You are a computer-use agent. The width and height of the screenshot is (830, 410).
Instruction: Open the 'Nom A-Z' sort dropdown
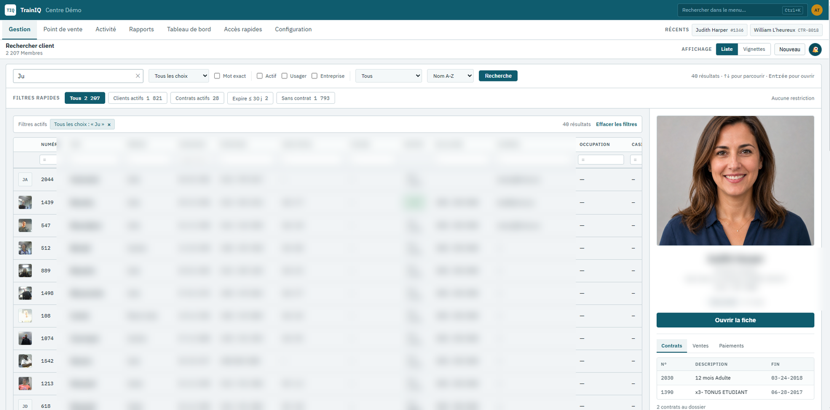pyautogui.click(x=450, y=76)
